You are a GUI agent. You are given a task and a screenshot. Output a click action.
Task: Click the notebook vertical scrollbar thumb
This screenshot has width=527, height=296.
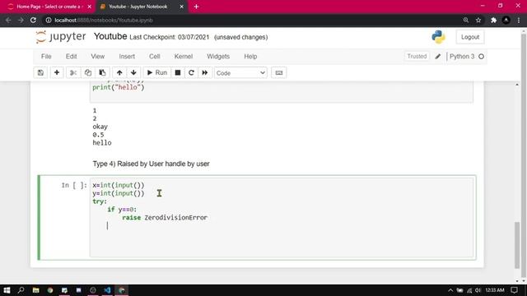pos(517,245)
